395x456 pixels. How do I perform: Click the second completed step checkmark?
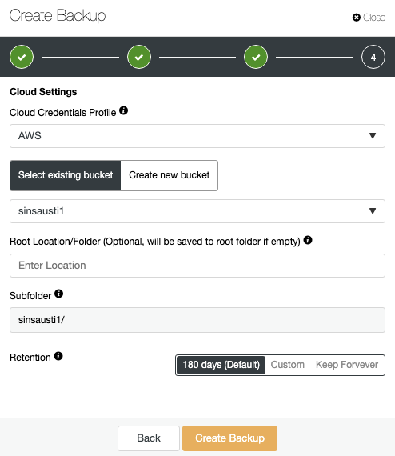pos(139,57)
